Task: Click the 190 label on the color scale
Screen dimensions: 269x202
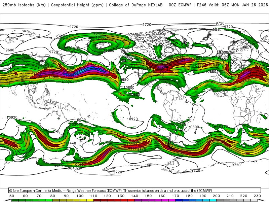Action: click(x=203, y=196)
